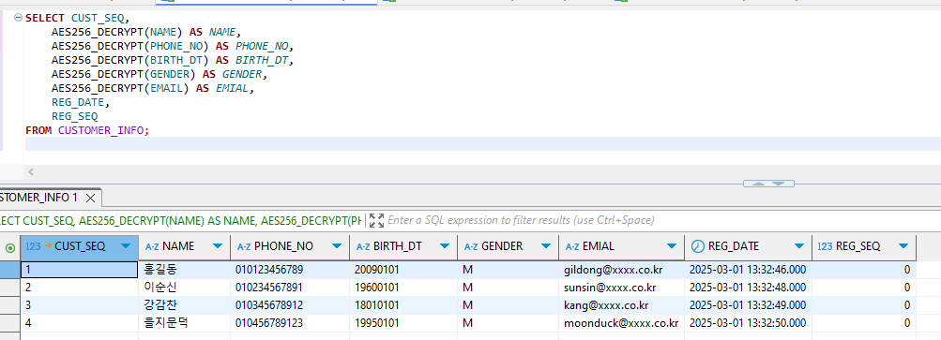This screenshot has height=340, width=941.
Task: Select the name cell 강감찬
Action: click(184, 305)
